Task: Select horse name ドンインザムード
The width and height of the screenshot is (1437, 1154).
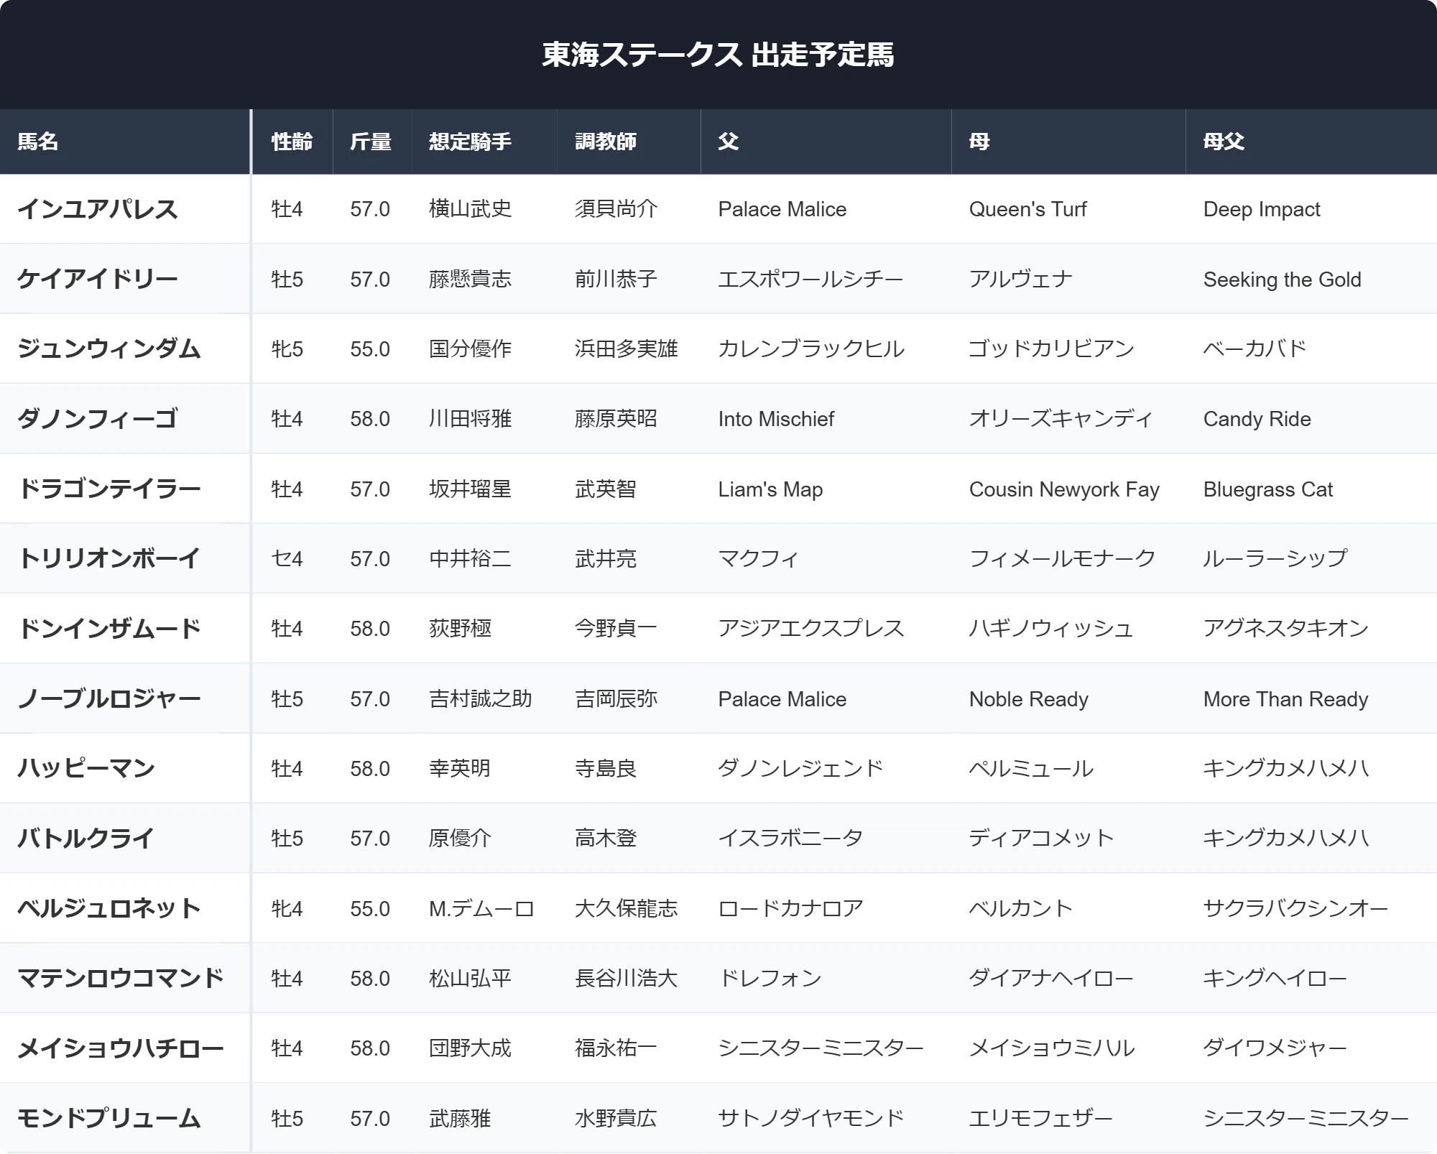Action: 109,629
